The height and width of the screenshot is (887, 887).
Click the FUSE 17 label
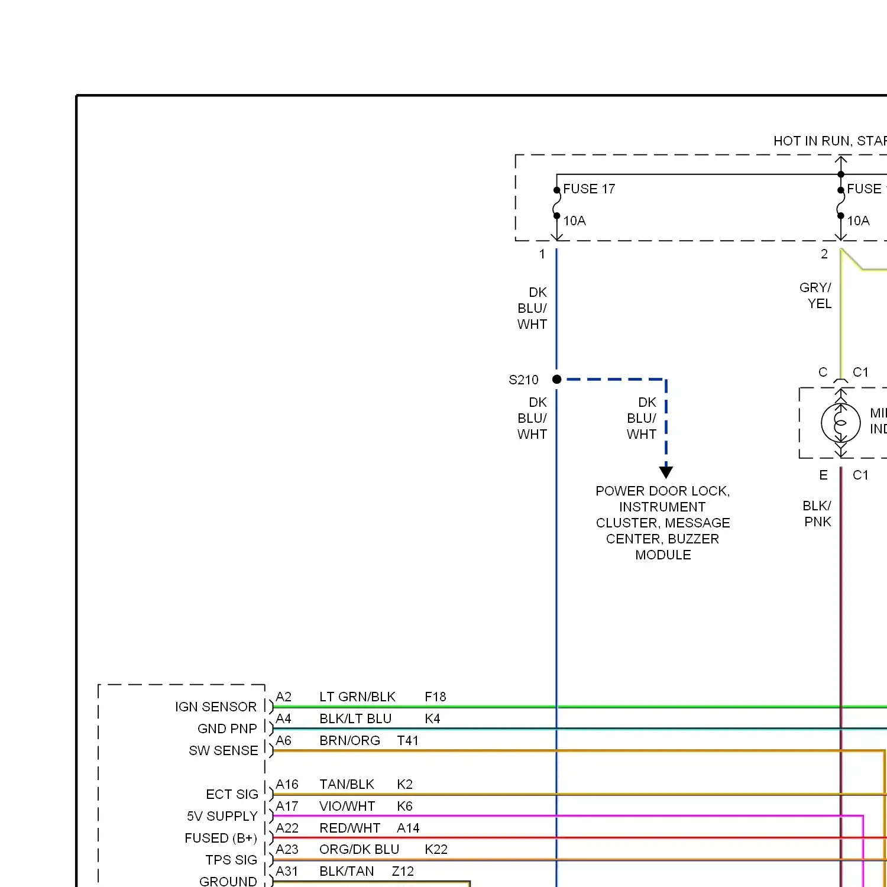(x=589, y=189)
